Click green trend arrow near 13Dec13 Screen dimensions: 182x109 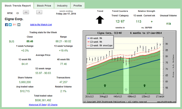[144, 86]
